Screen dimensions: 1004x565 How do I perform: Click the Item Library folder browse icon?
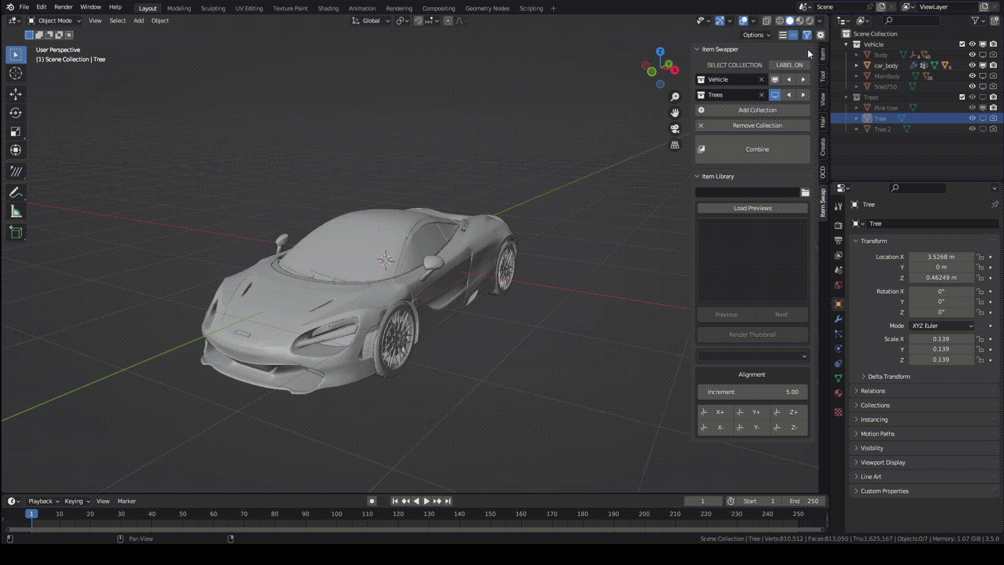coord(805,193)
